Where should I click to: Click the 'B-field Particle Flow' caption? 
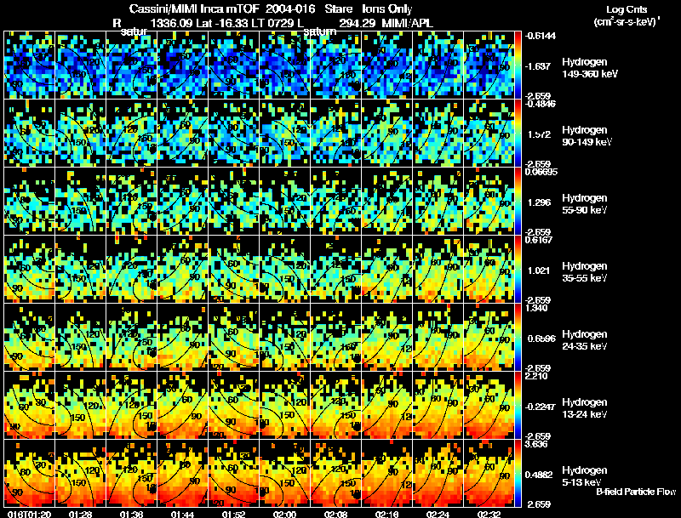(x=636, y=492)
